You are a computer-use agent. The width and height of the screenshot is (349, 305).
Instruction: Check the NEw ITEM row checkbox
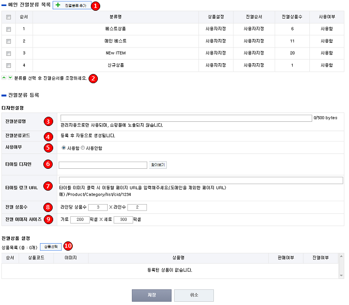(8, 53)
